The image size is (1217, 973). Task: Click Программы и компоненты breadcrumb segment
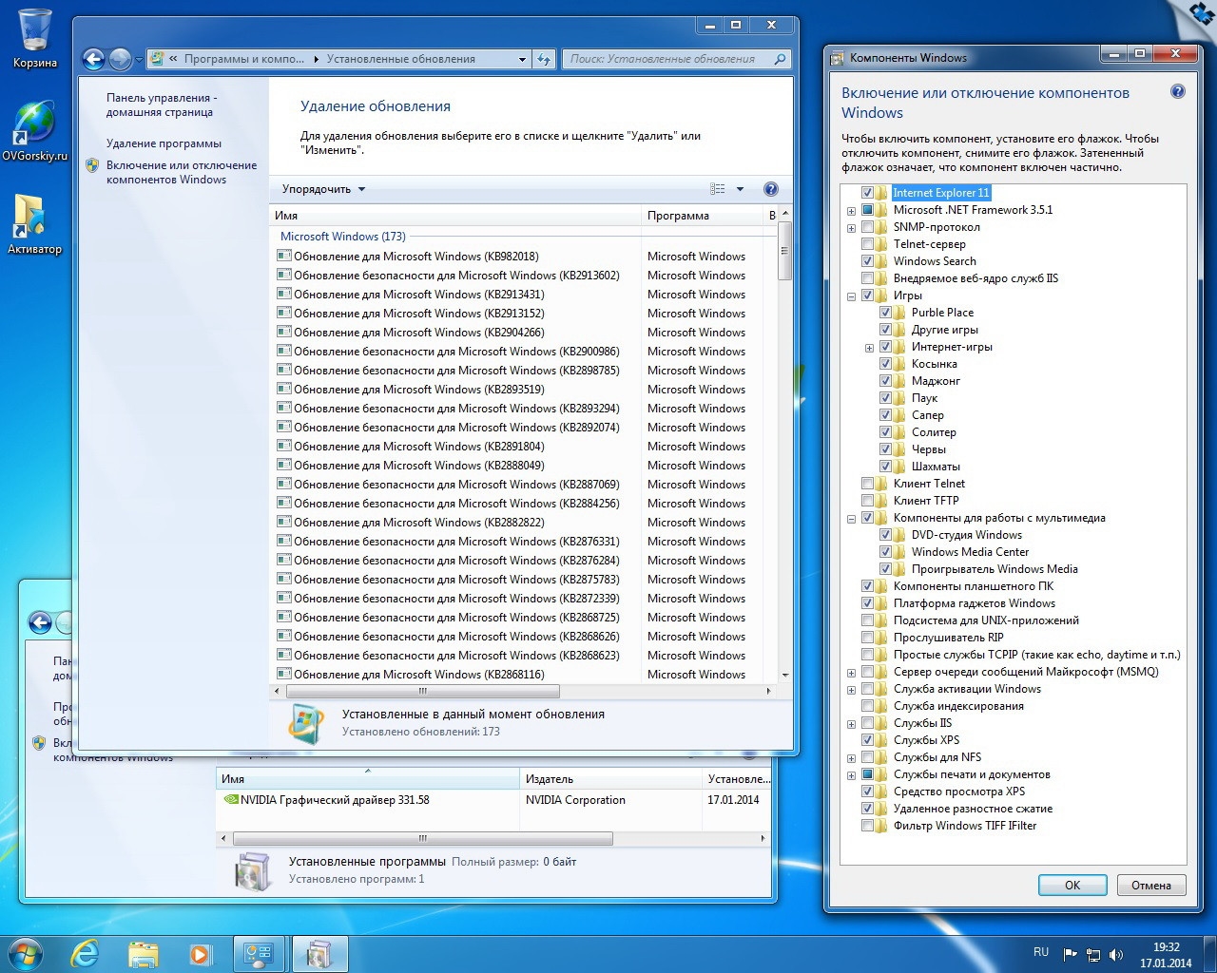click(x=244, y=59)
